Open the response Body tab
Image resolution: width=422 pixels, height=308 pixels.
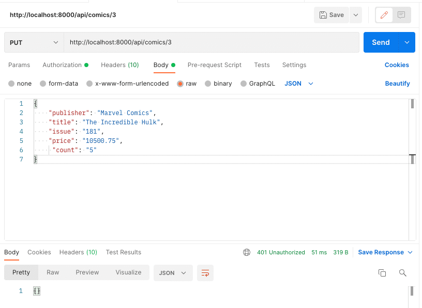point(11,252)
